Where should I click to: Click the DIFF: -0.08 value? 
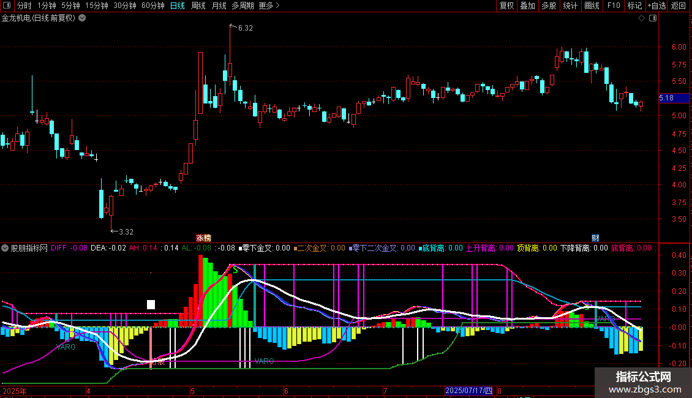click(x=69, y=248)
